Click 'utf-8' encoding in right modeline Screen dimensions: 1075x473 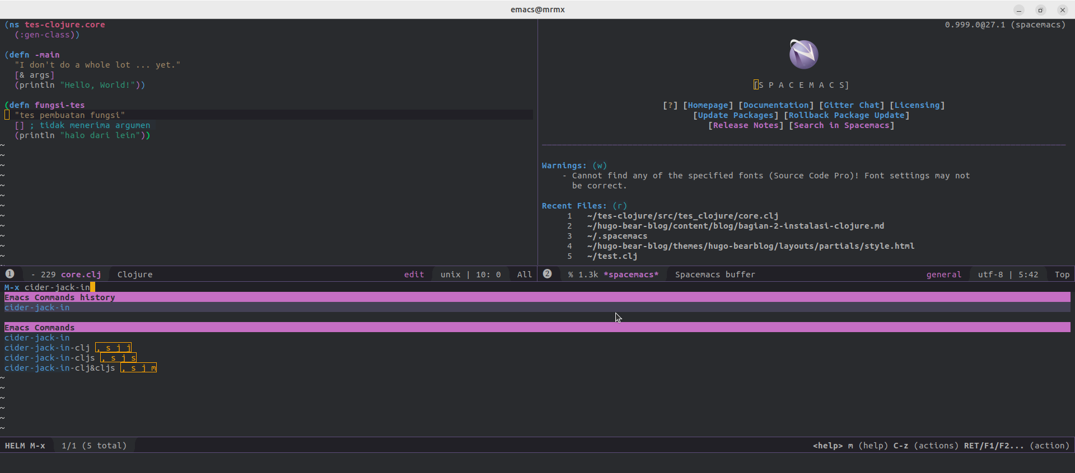coord(990,275)
